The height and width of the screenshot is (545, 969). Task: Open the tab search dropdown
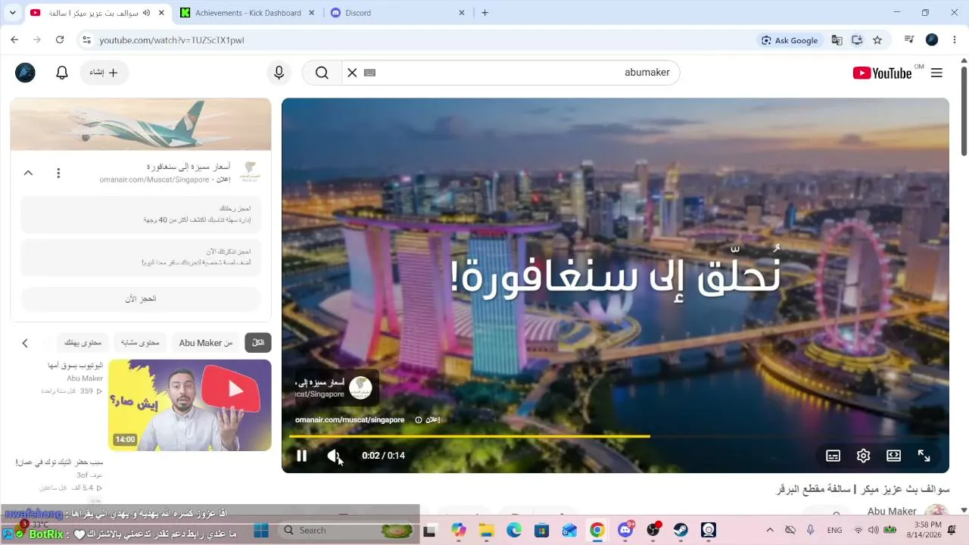(12, 13)
